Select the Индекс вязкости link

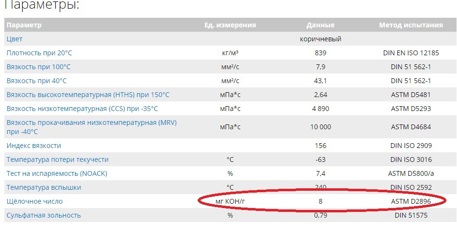(34, 146)
